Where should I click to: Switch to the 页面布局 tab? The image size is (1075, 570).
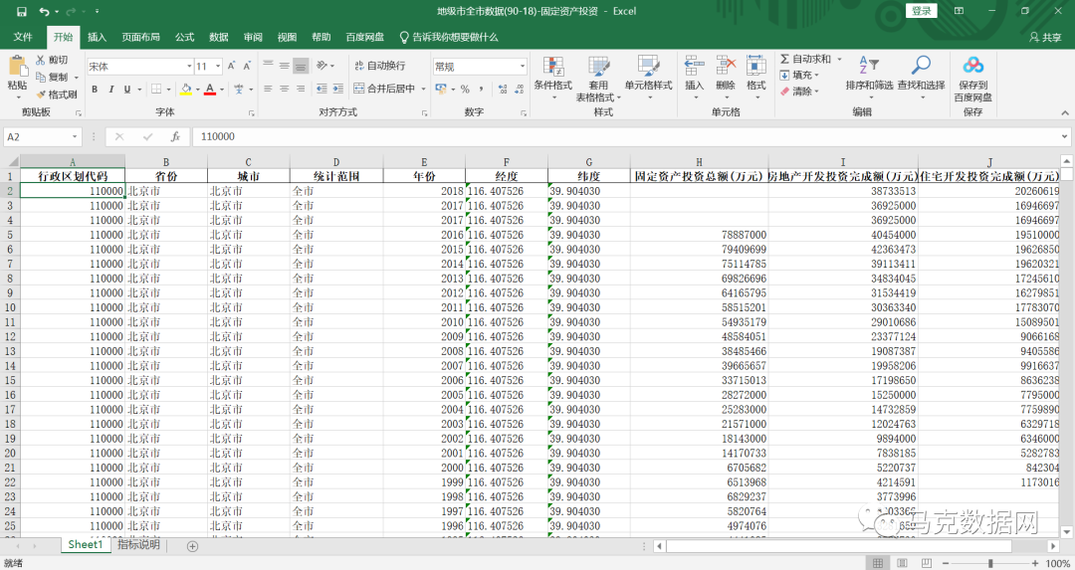[140, 37]
